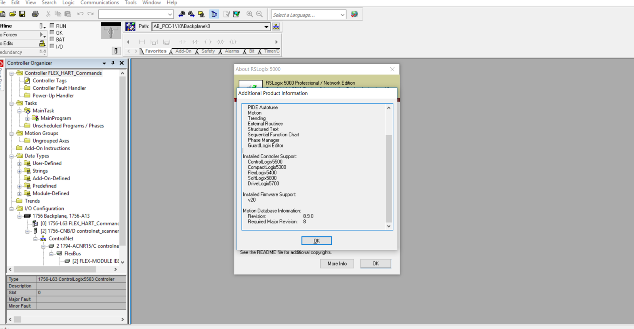Click OK in Additional Product Information dialog
This screenshot has height=329, width=634.
click(x=317, y=241)
